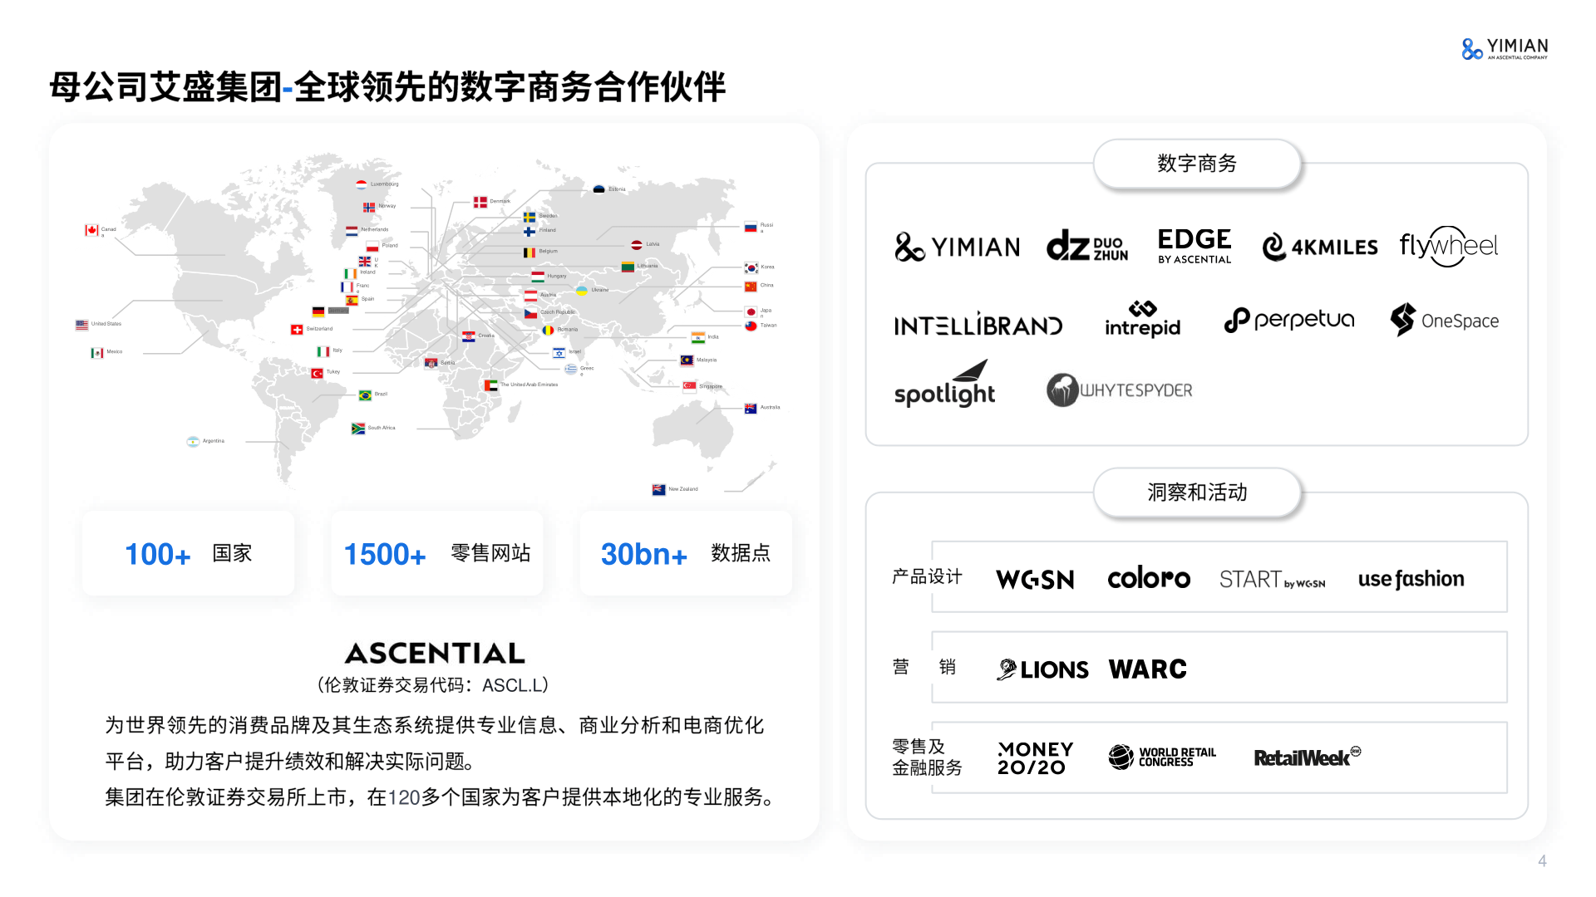1596x897 pixels.
Task: Click the START by WGSN logo
Action: [1273, 579]
